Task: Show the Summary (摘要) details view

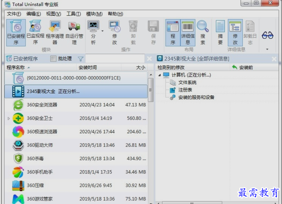Action: point(220,33)
